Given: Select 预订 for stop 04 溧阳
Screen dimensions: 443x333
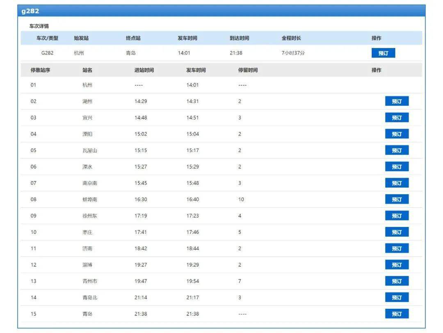Looking at the screenshot, I should 397,134.
